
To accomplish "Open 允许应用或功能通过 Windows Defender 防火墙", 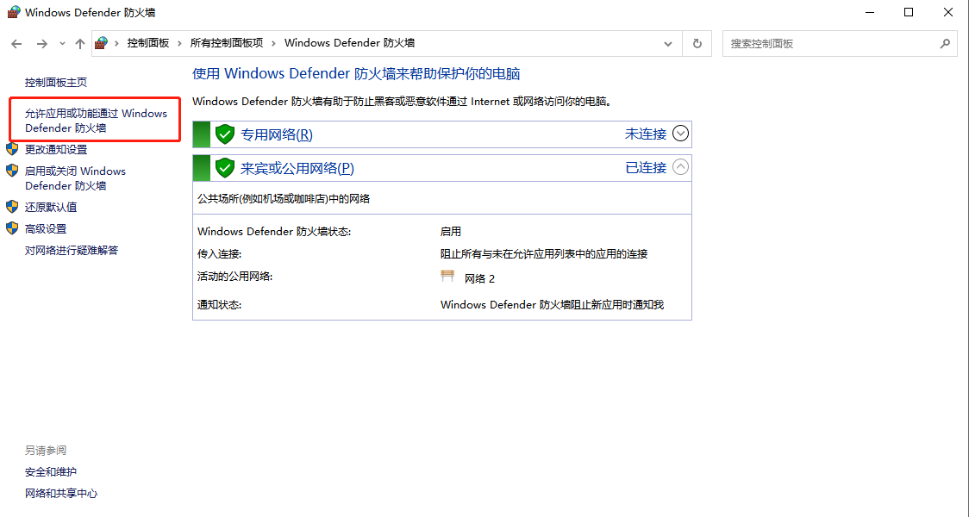I will pos(96,121).
